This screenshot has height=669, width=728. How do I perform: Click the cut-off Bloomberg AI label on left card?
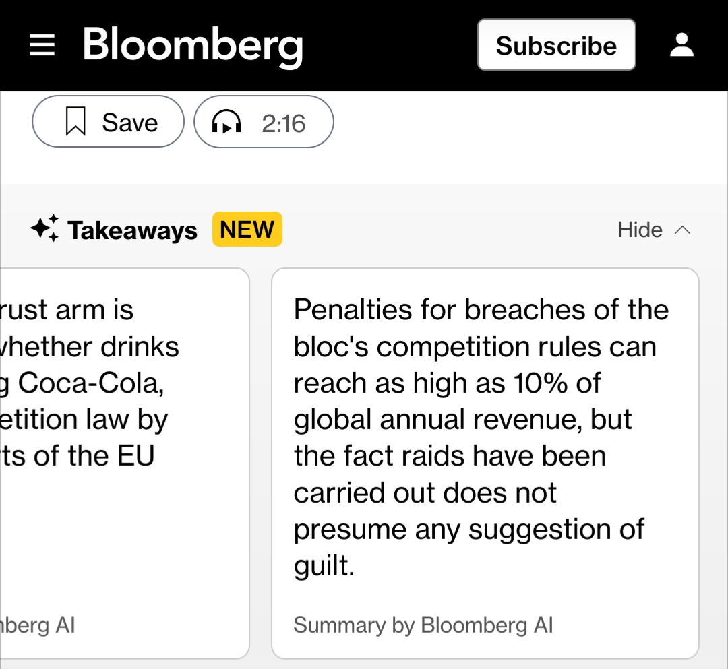coord(38,625)
